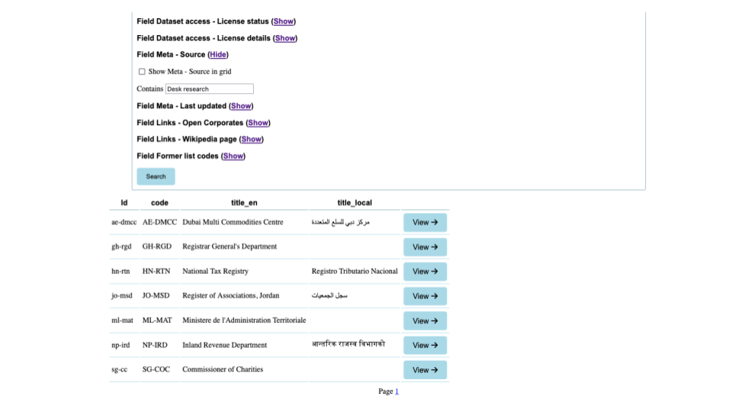732x412 pixels.
Task: Show the Wikipedia page links filter
Action: coord(251,139)
